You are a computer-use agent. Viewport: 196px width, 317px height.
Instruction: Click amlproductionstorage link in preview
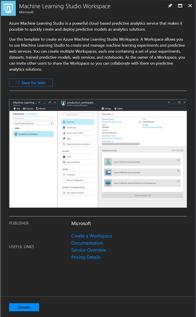click(152, 127)
